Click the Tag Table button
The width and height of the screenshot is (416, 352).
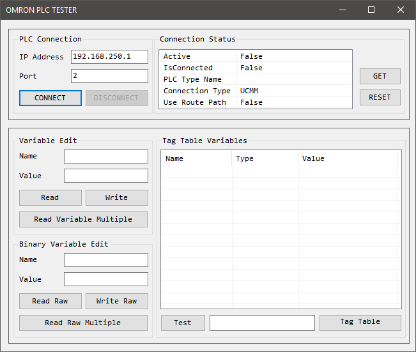tap(360, 323)
